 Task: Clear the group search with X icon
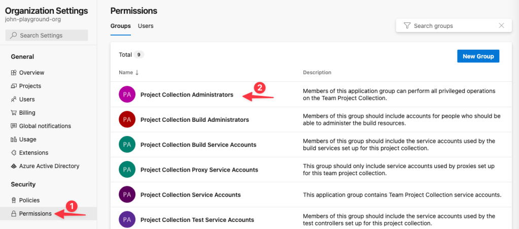coord(501,26)
